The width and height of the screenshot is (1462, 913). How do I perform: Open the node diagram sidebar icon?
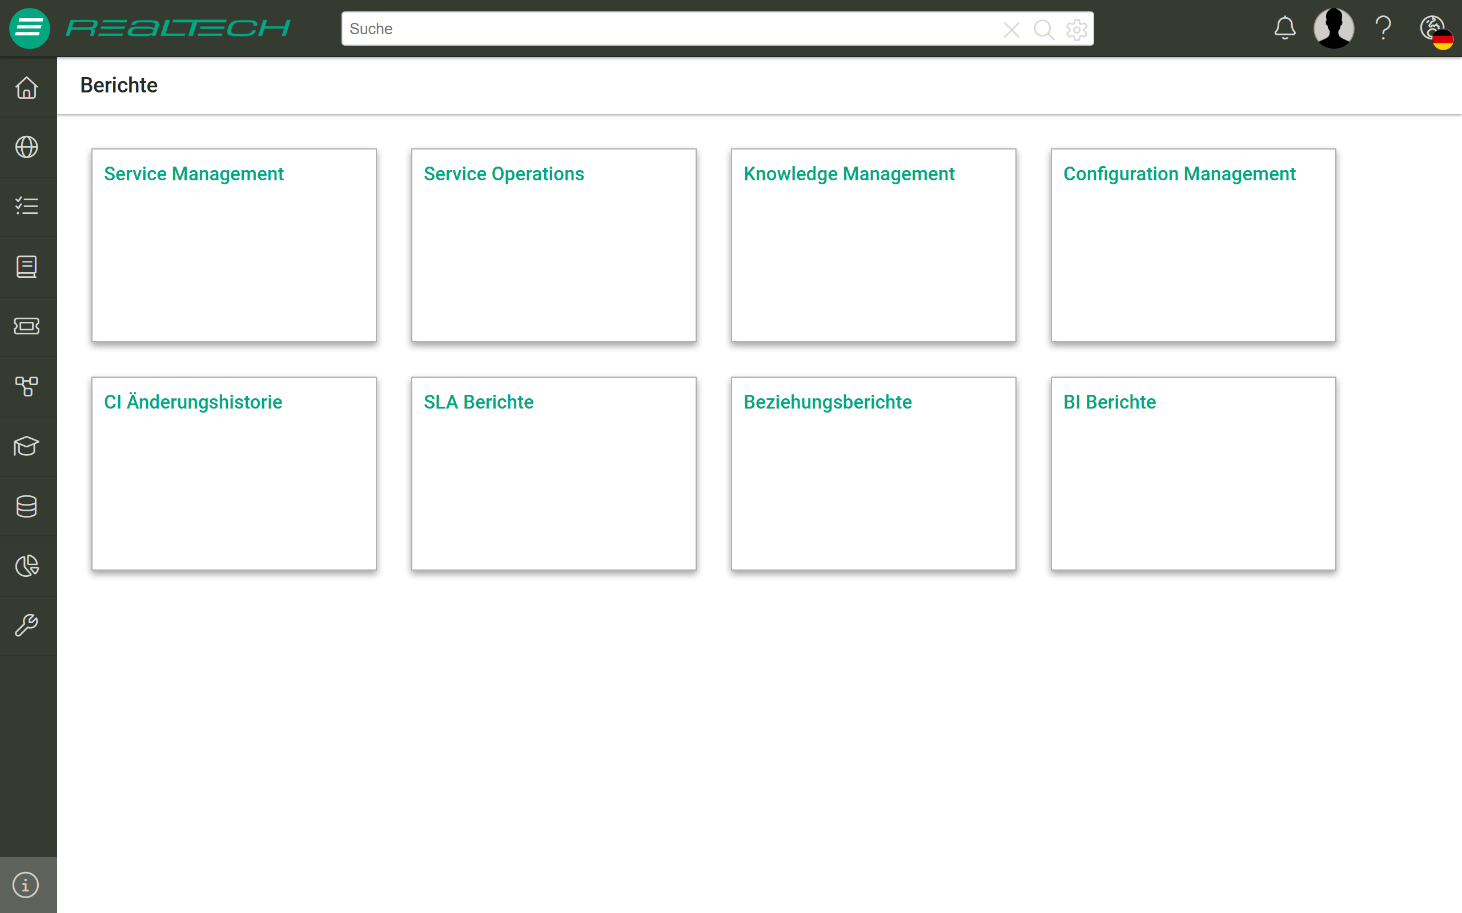point(27,386)
